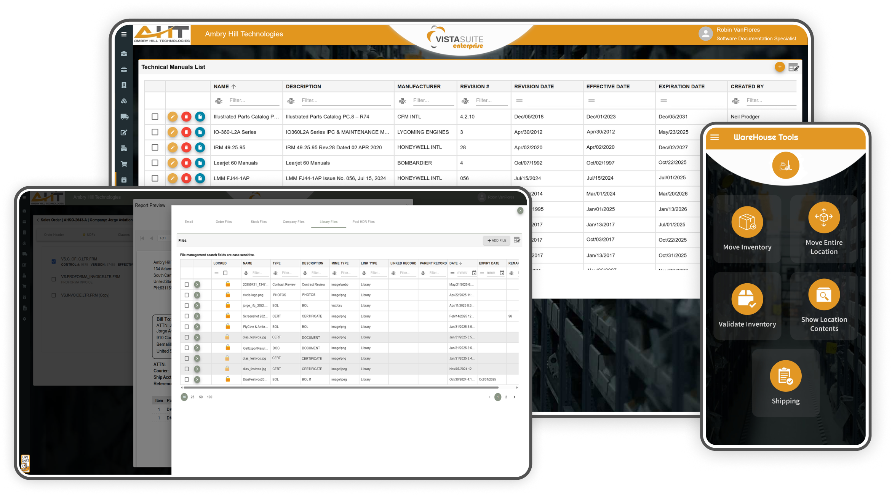This screenshot has height=495, width=892.
Task: Open the sidebar hamburger menu
Action: (124, 34)
